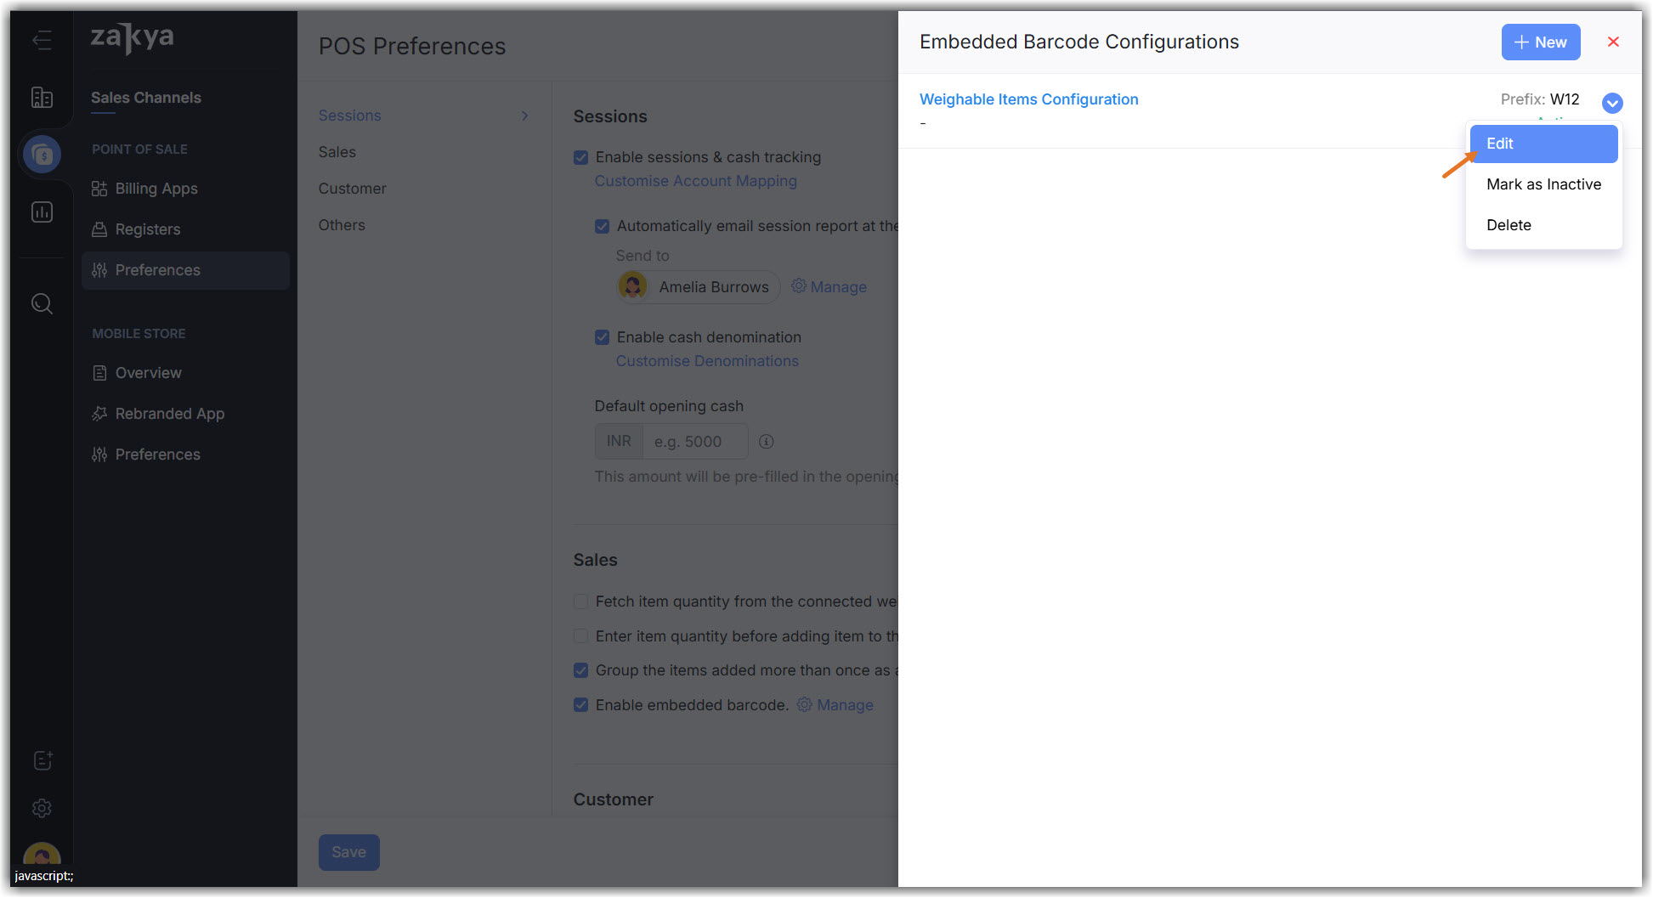
Task: Toggle Enable sessions & cash tracking checkbox
Action: pyautogui.click(x=581, y=157)
